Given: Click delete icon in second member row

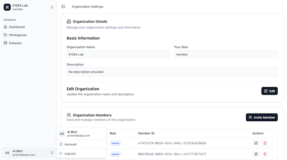Looking at the screenshot, I should pos(265,154).
